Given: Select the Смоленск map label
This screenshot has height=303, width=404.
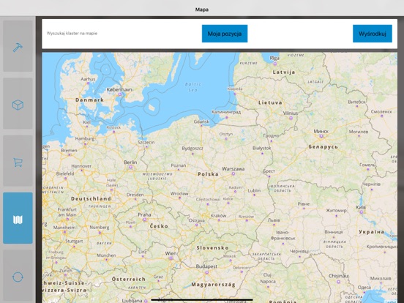Looking at the screenshot, I should pos(381,111).
